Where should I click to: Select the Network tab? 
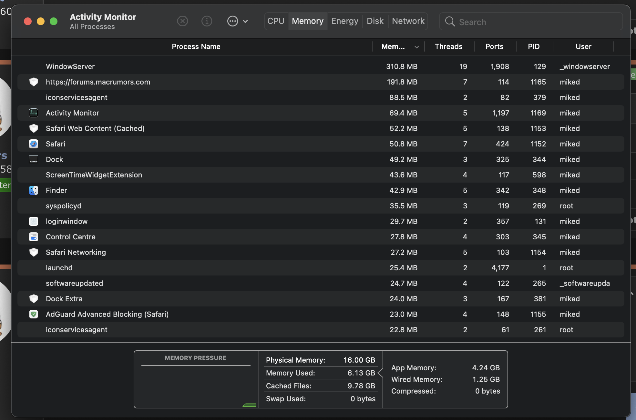click(x=408, y=21)
